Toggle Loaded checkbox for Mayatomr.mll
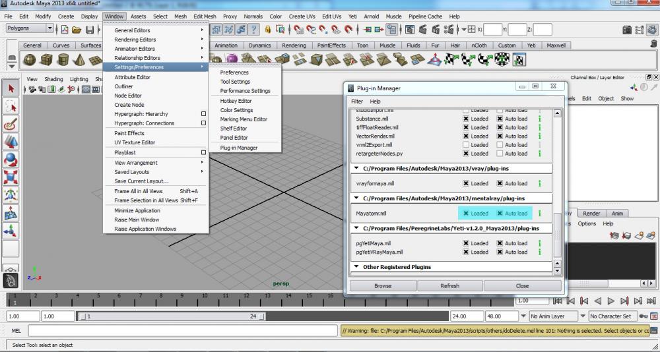660x352 pixels. coord(466,213)
